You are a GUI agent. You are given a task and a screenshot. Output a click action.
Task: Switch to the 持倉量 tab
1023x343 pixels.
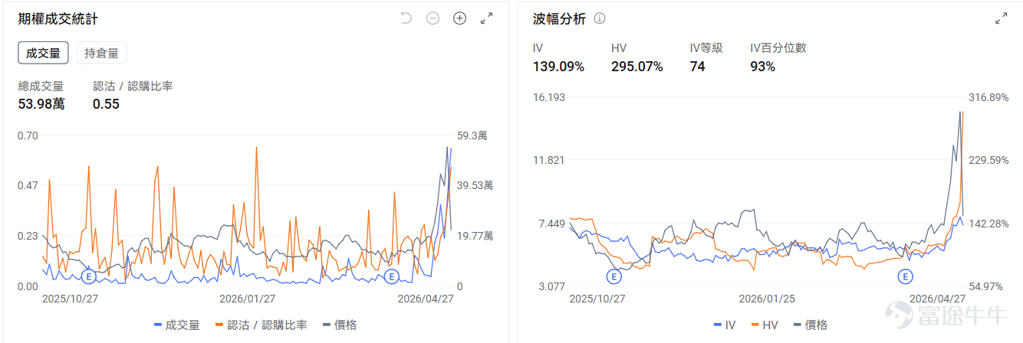[x=101, y=53]
